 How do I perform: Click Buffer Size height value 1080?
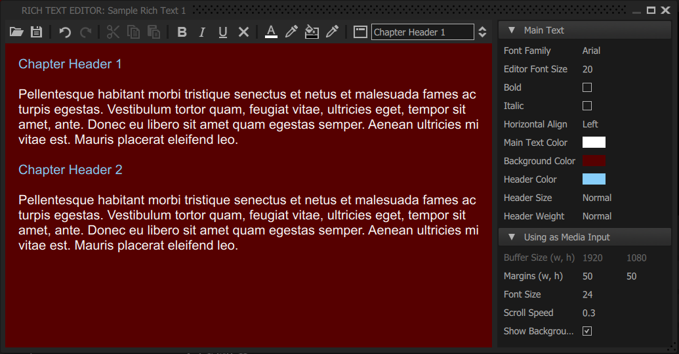tap(636, 258)
